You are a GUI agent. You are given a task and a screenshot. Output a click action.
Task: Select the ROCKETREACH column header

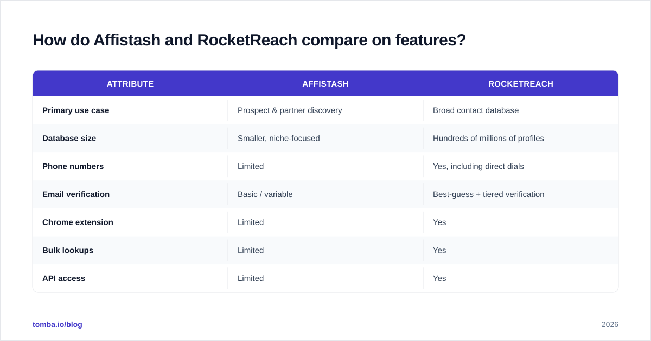coord(521,84)
